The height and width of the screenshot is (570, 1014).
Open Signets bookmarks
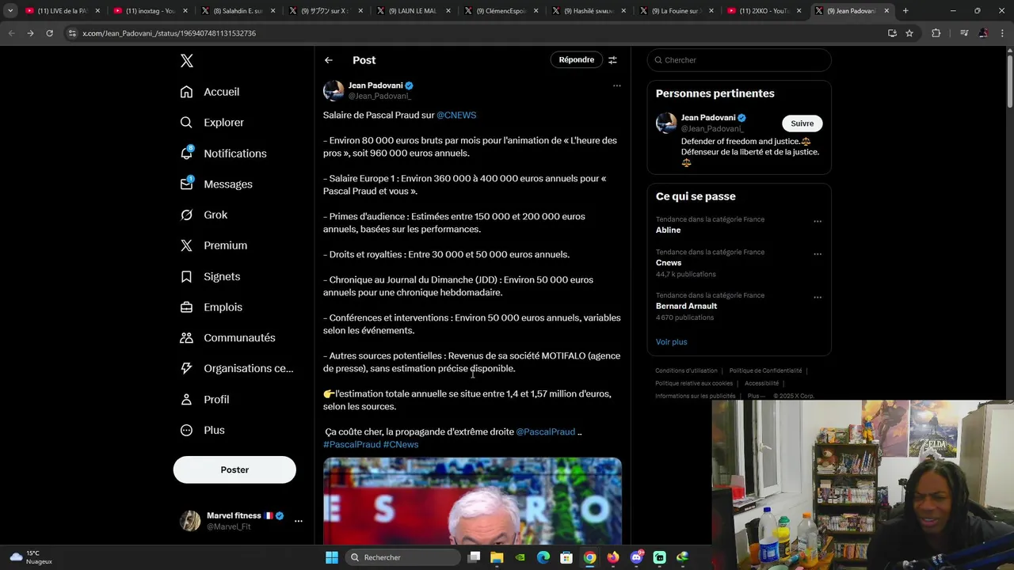coord(210,276)
